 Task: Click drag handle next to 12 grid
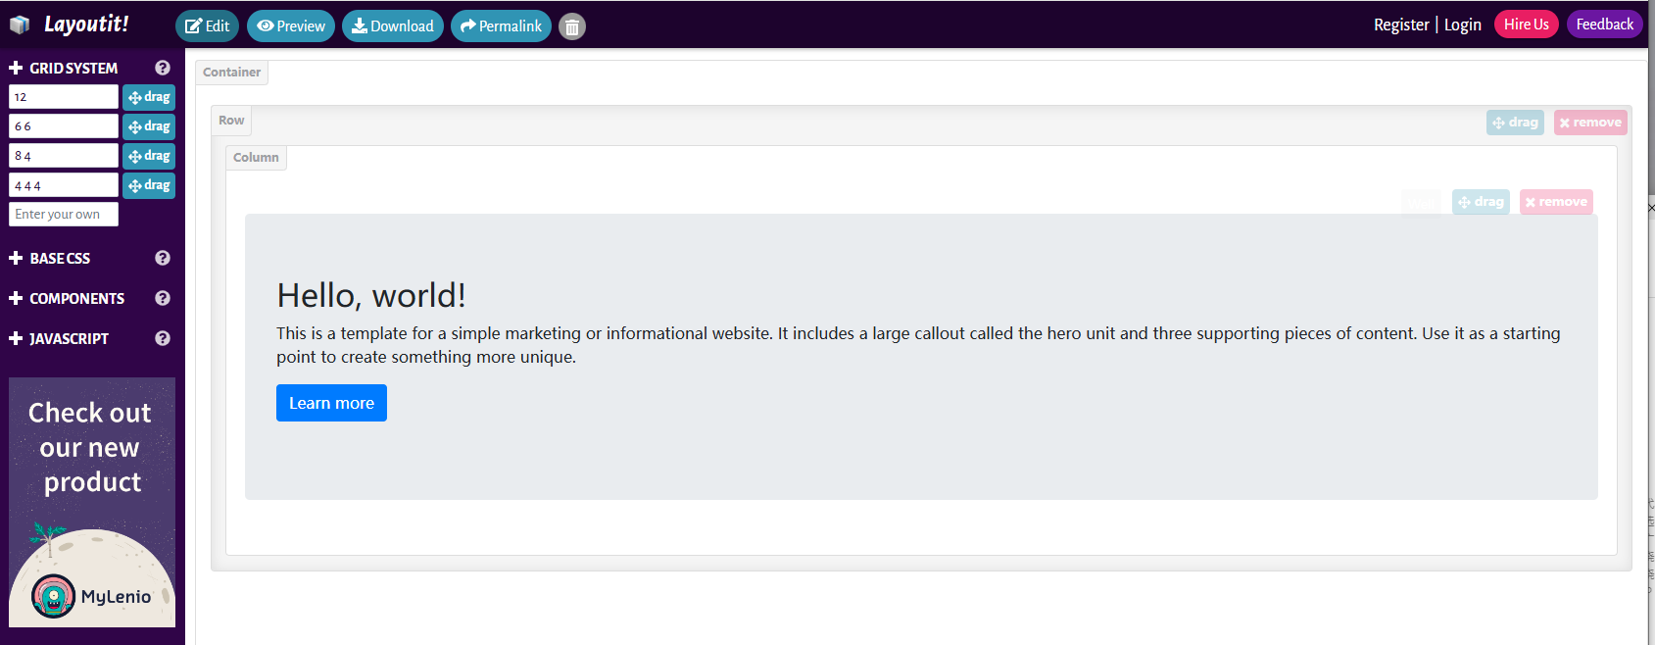coord(149,97)
